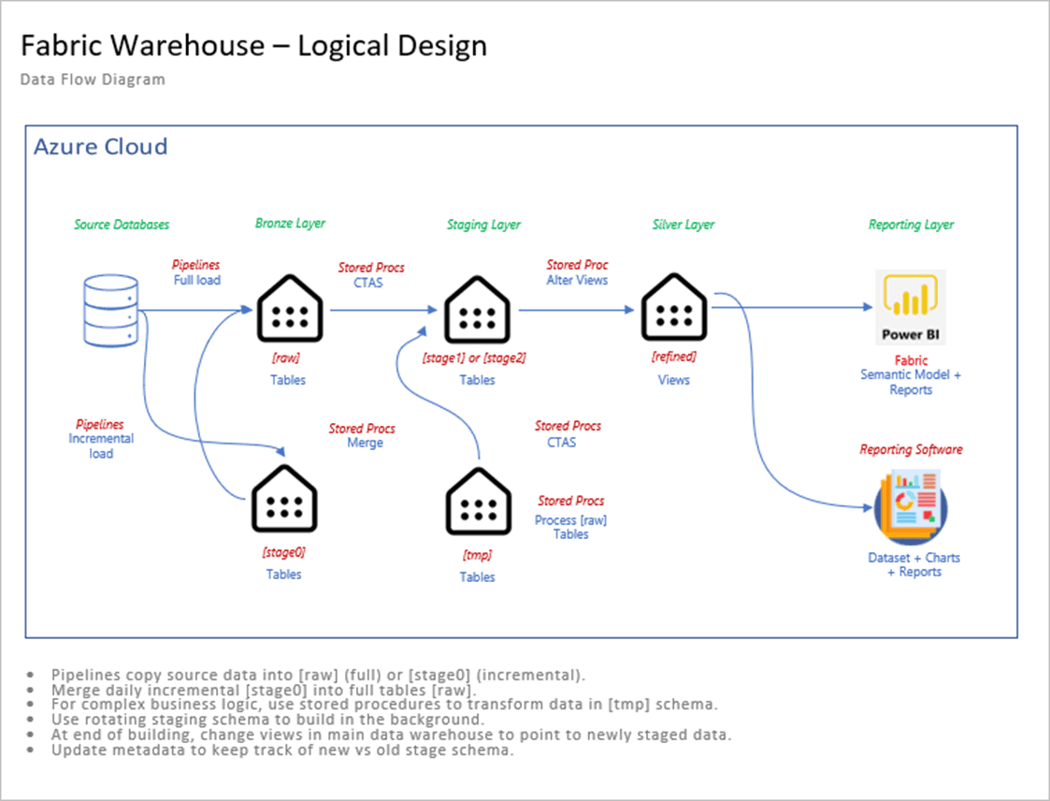The height and width of the screenshot is (801, 1050).
Task: Click the Reporting Software dataset icon
Action: (910, 507)
